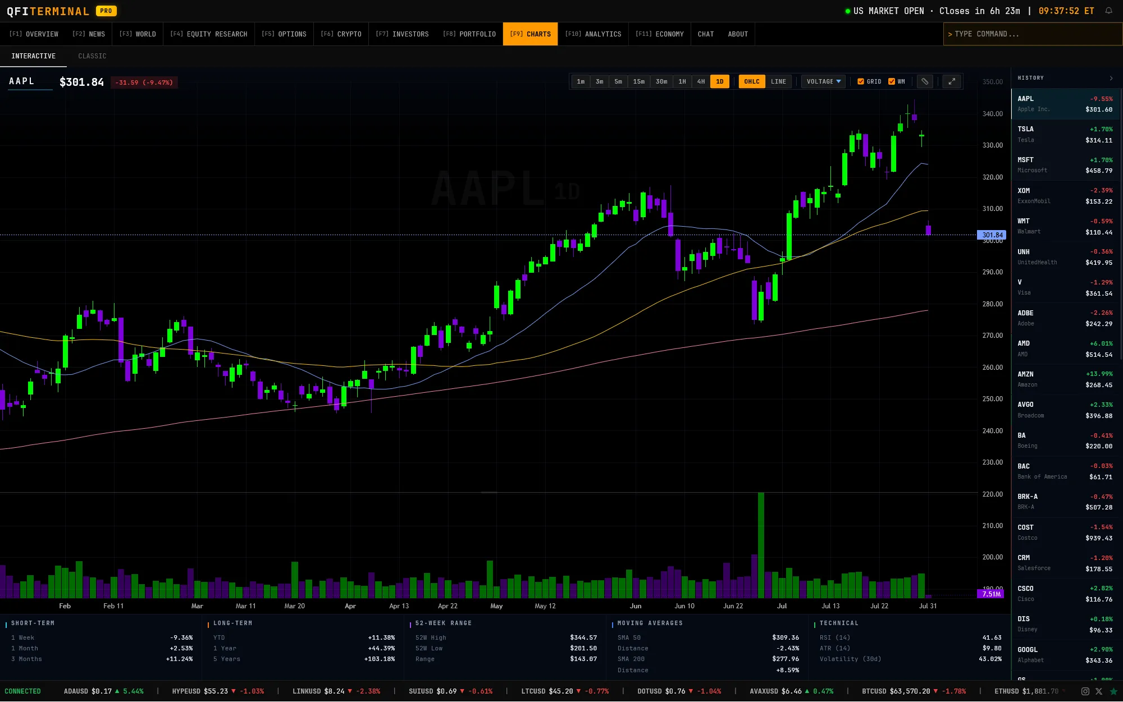Select the LINE chart type
This screenshot has height=702, width=1123.
coord(778,81)
